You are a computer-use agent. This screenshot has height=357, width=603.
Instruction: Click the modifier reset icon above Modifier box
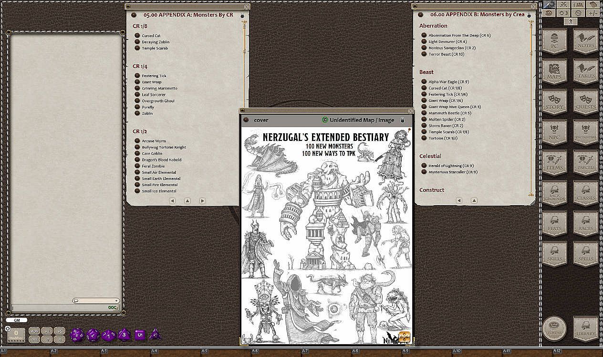tap(8, 328)
